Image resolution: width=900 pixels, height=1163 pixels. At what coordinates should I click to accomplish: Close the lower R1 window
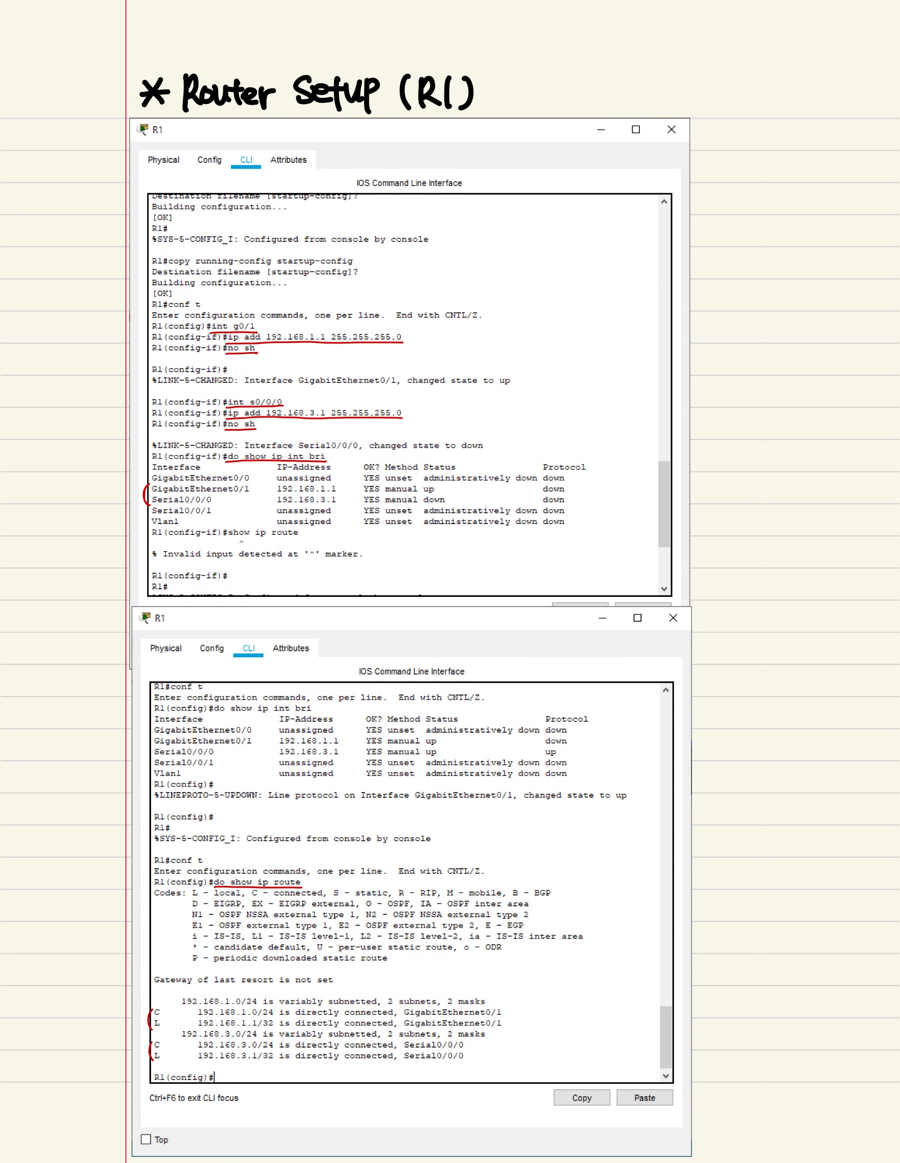click(673, 618)
